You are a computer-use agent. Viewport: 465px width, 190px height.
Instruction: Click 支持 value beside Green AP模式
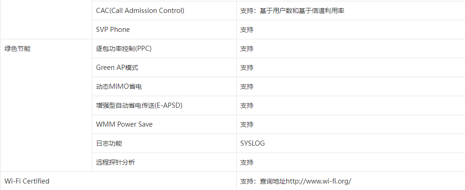click(247, 67)
